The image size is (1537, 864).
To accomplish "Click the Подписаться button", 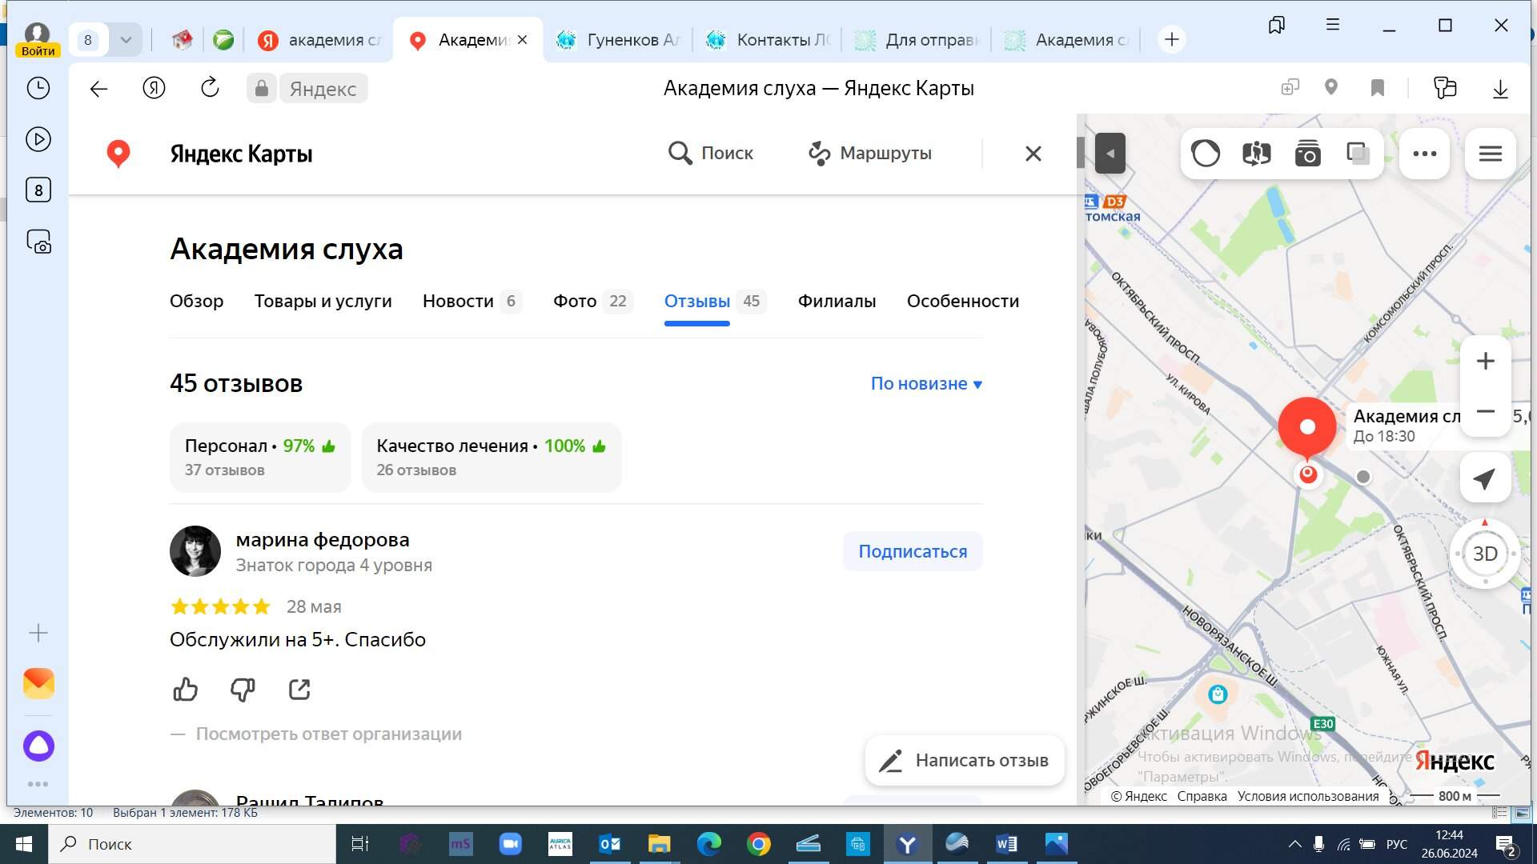I will [913, 551].
